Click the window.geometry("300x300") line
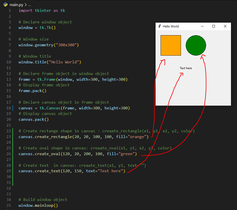Screen dimensions: 237x210 click(49, 45)
